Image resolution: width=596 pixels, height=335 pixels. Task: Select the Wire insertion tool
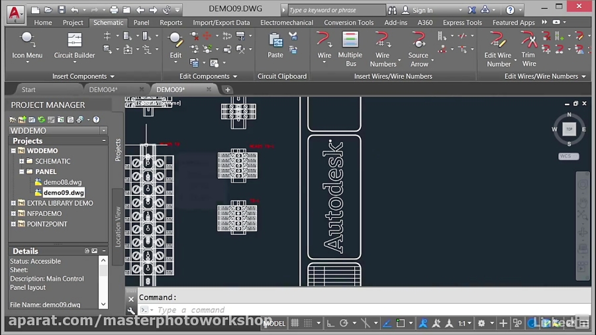click(324, 46)
